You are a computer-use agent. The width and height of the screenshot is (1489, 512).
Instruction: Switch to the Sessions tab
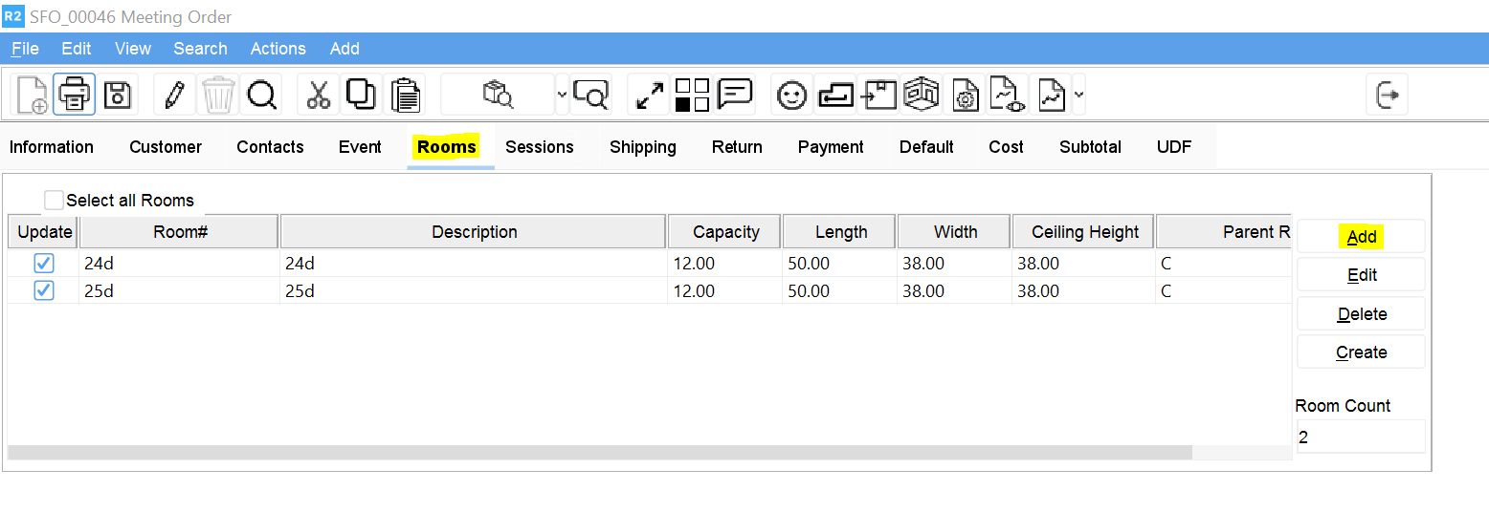pos(540,147)
